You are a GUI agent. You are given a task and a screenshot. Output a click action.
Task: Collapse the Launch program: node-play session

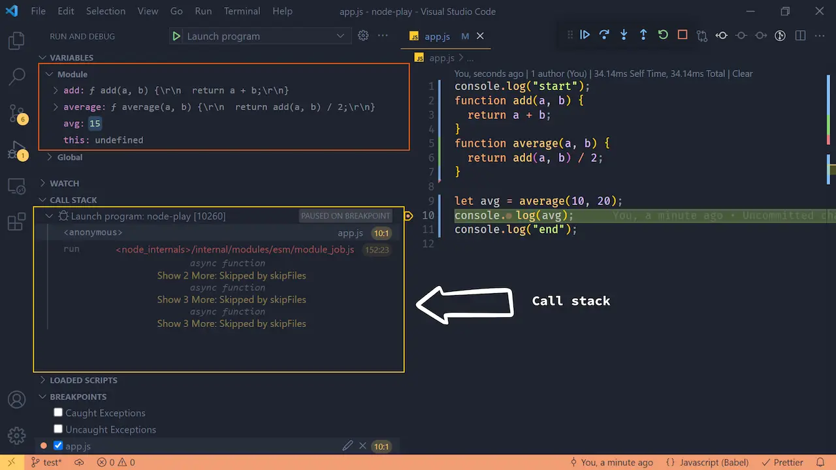tap(50, 216)
